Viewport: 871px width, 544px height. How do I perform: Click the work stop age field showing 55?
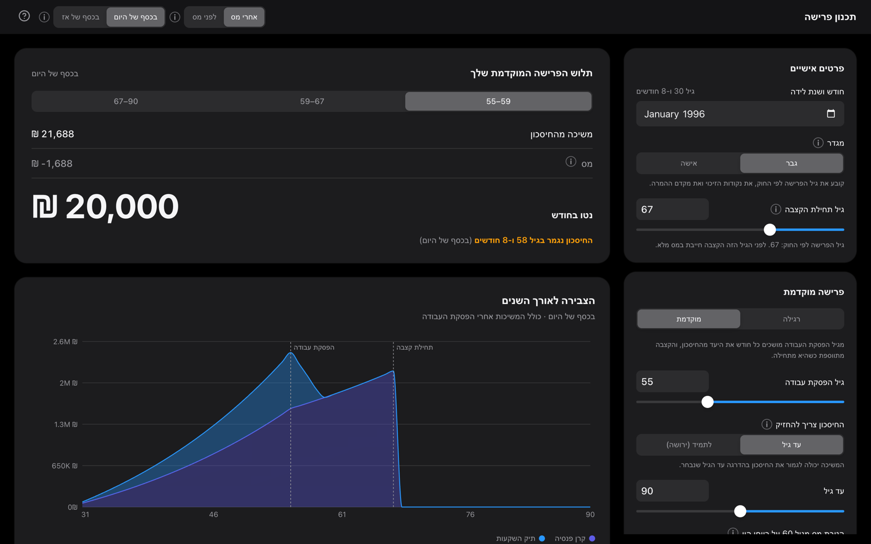coord(672,382)
